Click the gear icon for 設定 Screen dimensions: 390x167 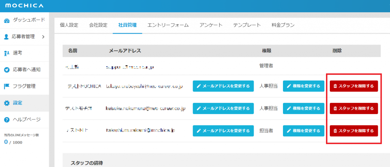click(x=6, y=103)
